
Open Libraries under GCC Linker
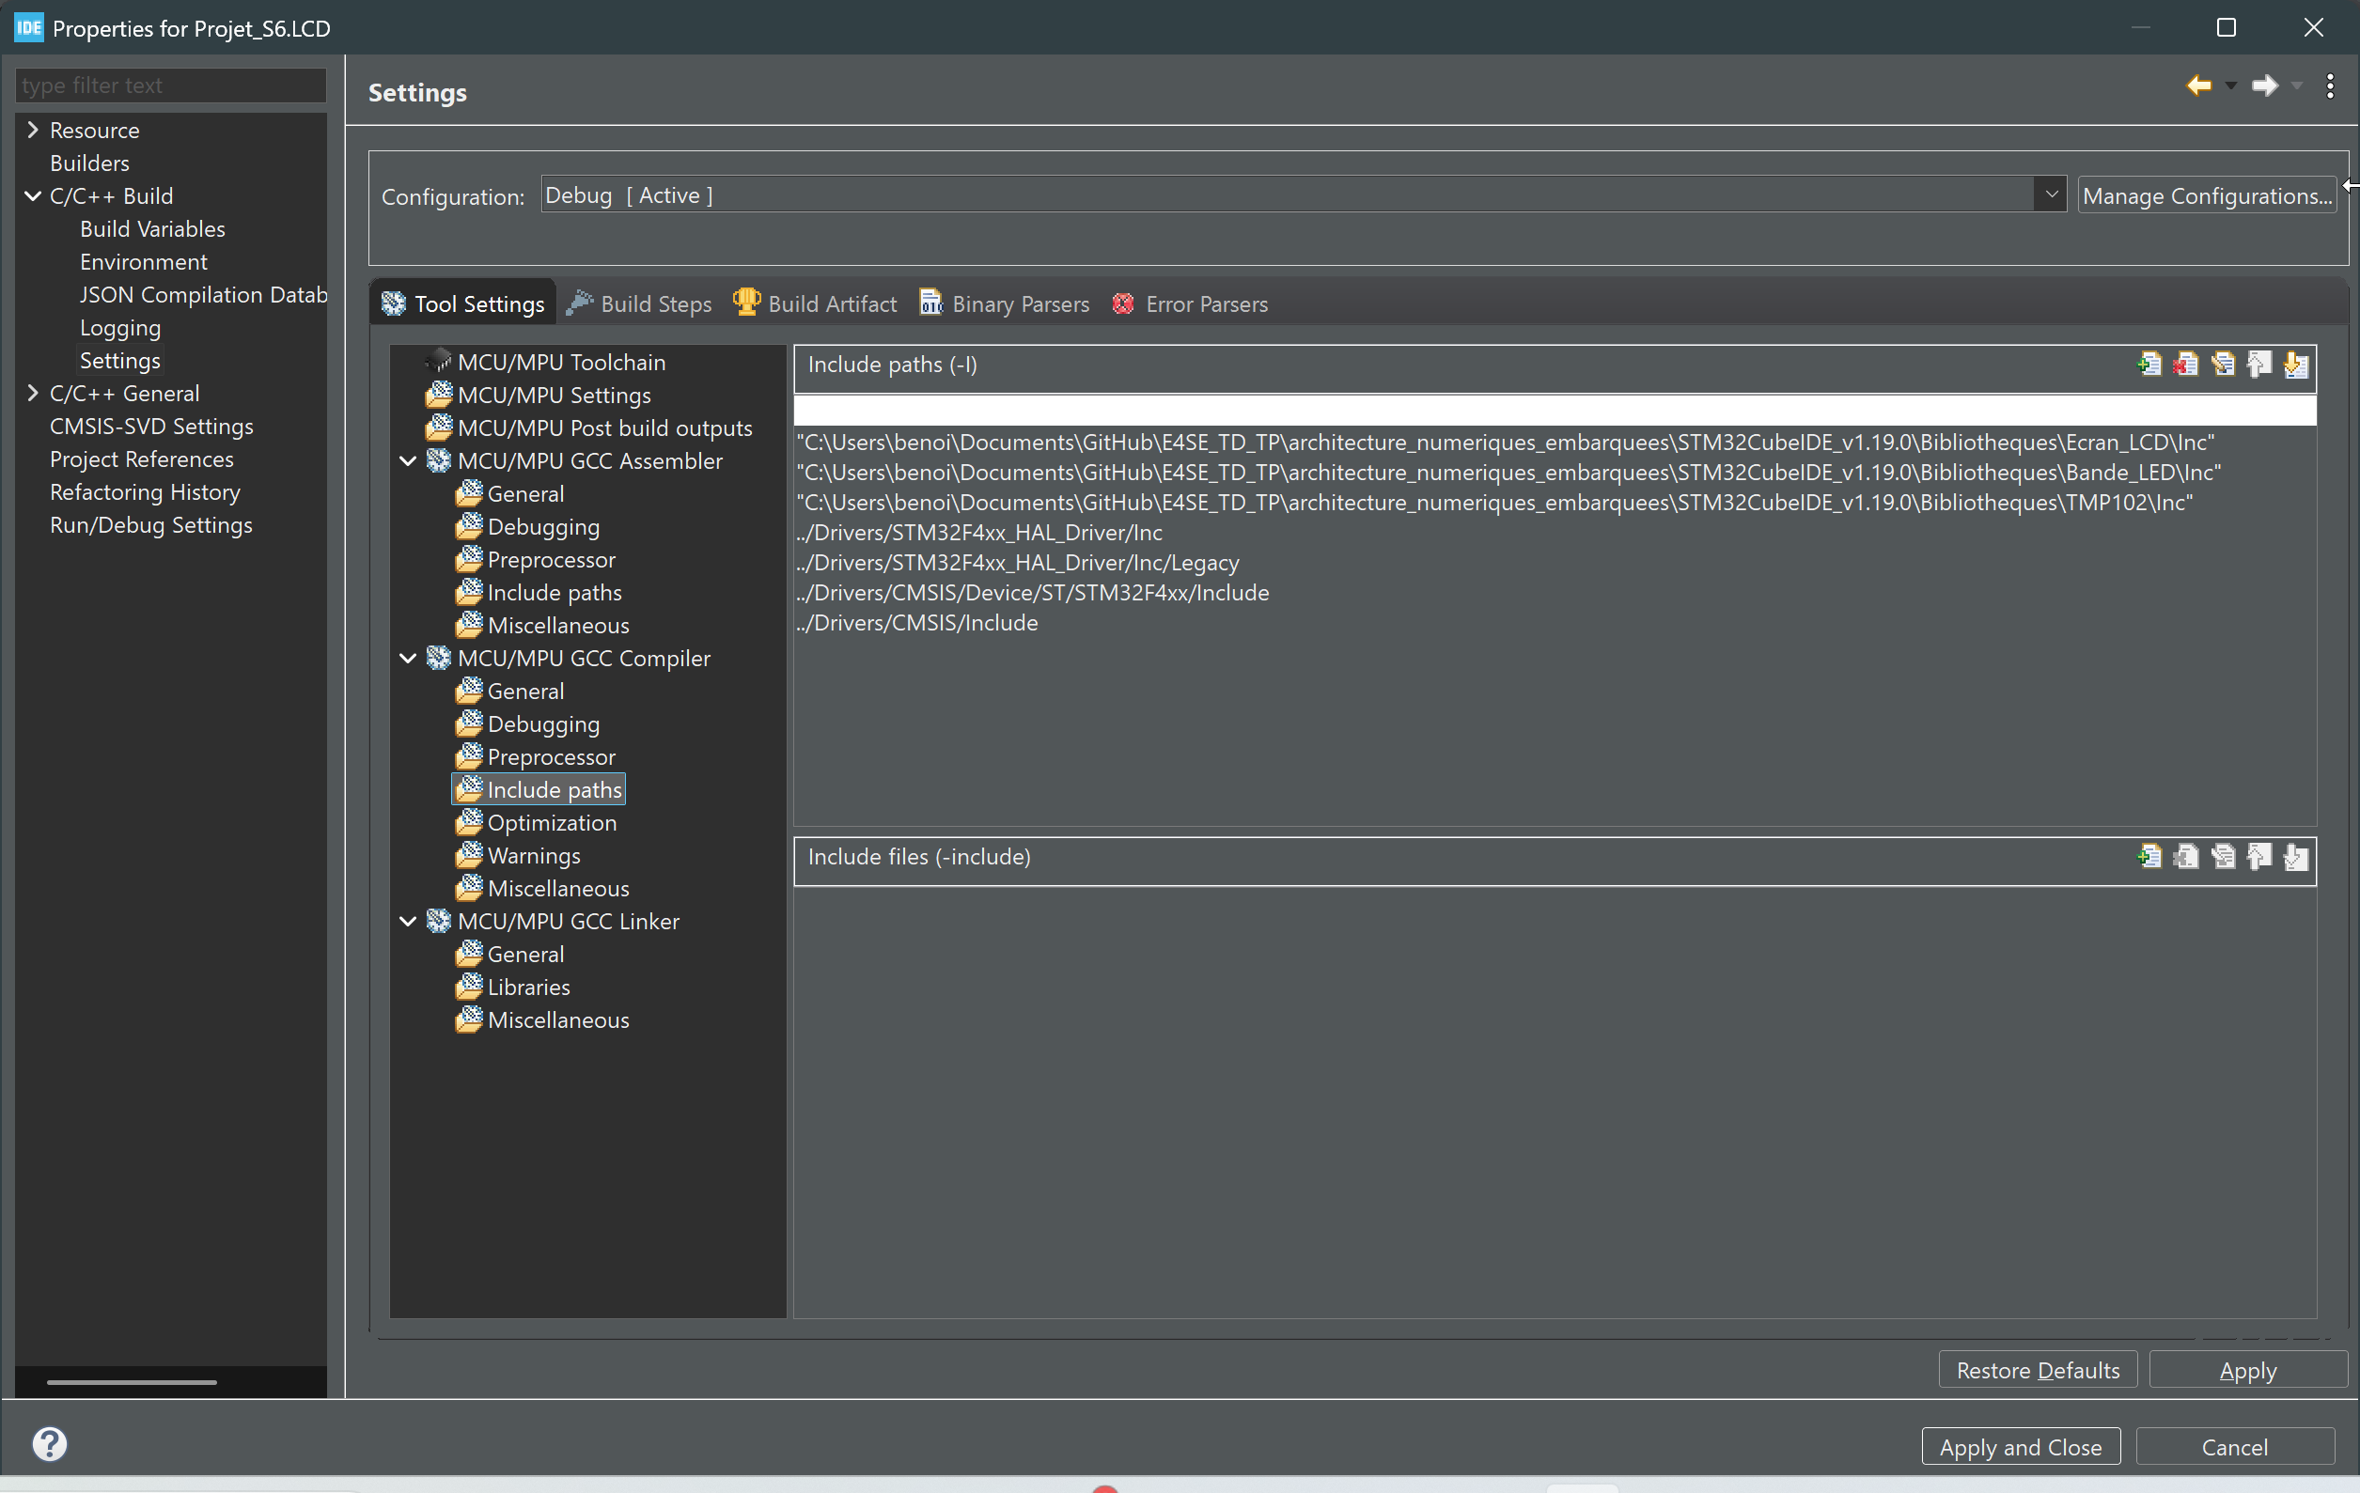[513, 987]
